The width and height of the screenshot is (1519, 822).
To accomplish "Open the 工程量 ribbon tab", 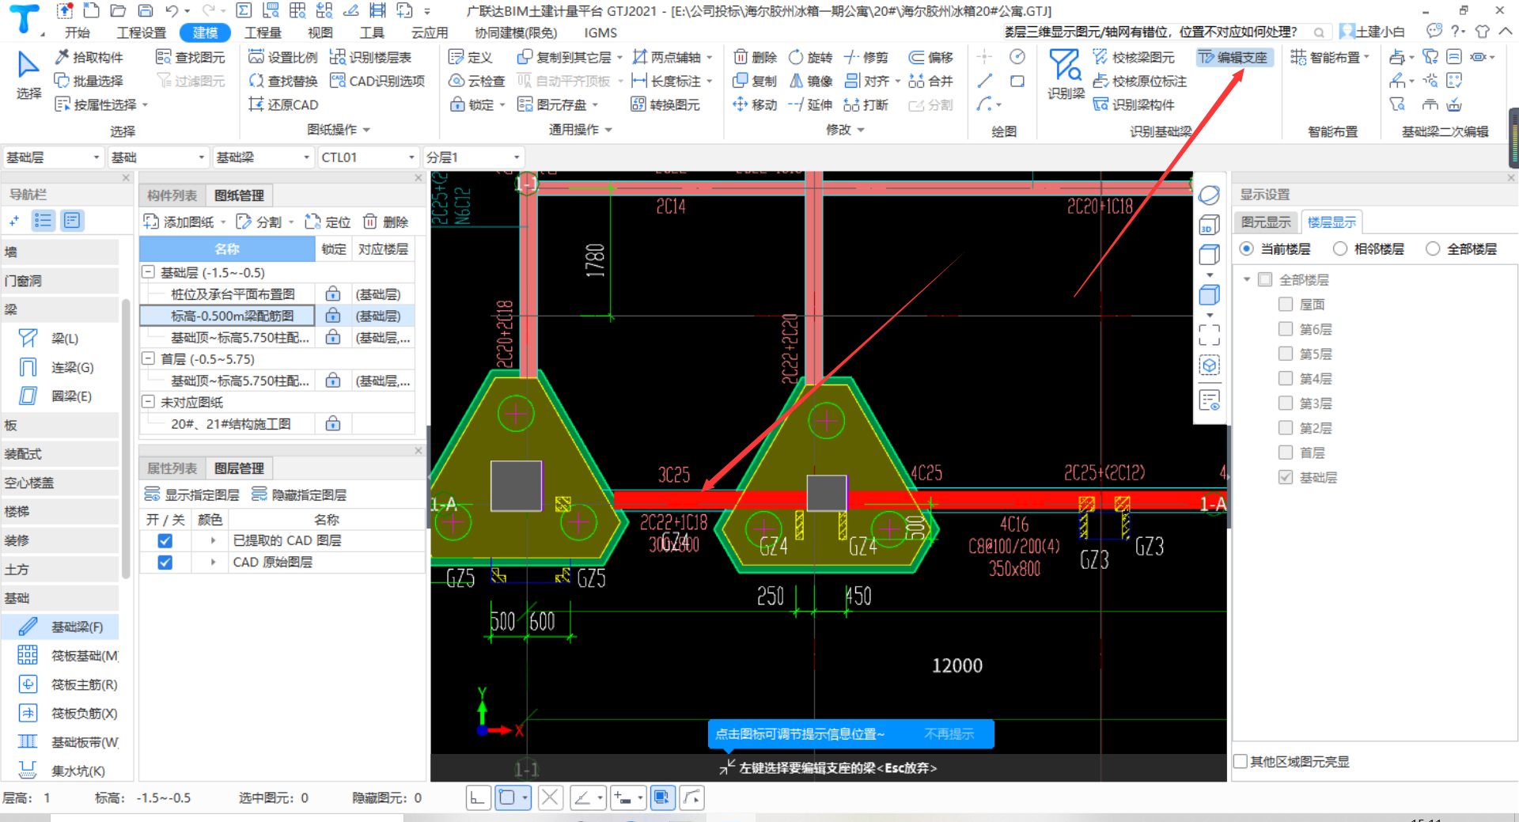I will tap(263, 32).
